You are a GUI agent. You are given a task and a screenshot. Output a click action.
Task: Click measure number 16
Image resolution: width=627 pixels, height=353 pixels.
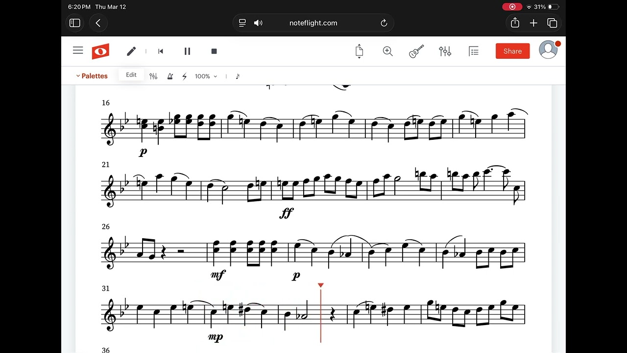106,103
